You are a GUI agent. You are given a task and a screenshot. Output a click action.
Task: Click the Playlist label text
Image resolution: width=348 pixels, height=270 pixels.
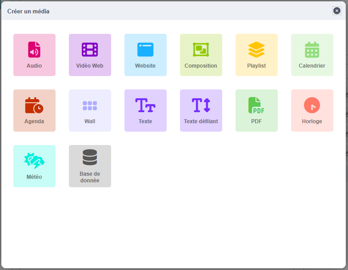(256, 66)
